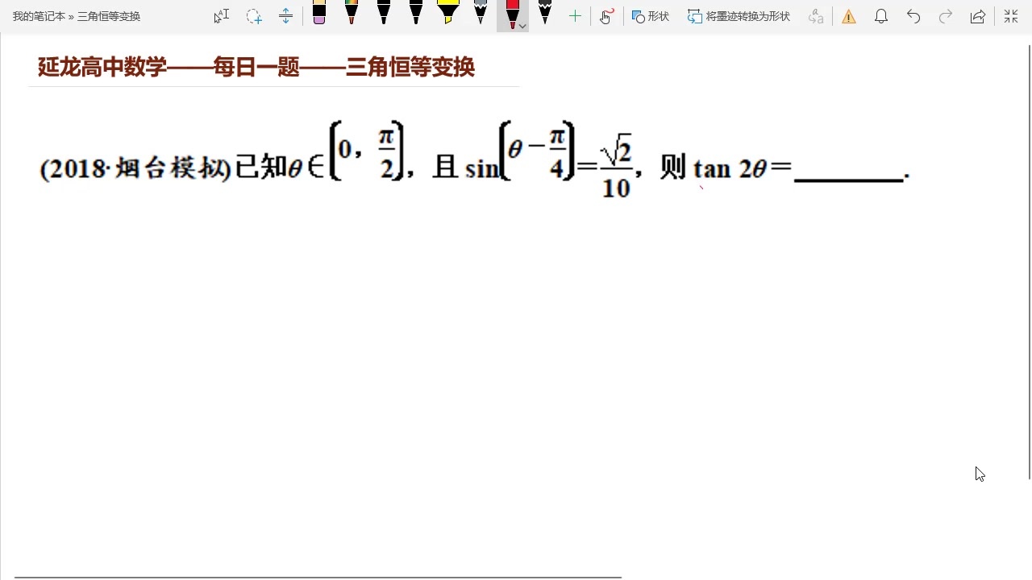Choose the yellow highlighter

pyautogui.click(x=448, y=13)
